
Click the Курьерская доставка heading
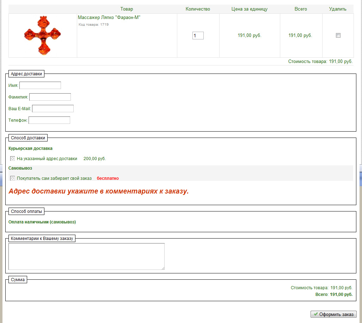pyautogui.click(x=30, y=148)
